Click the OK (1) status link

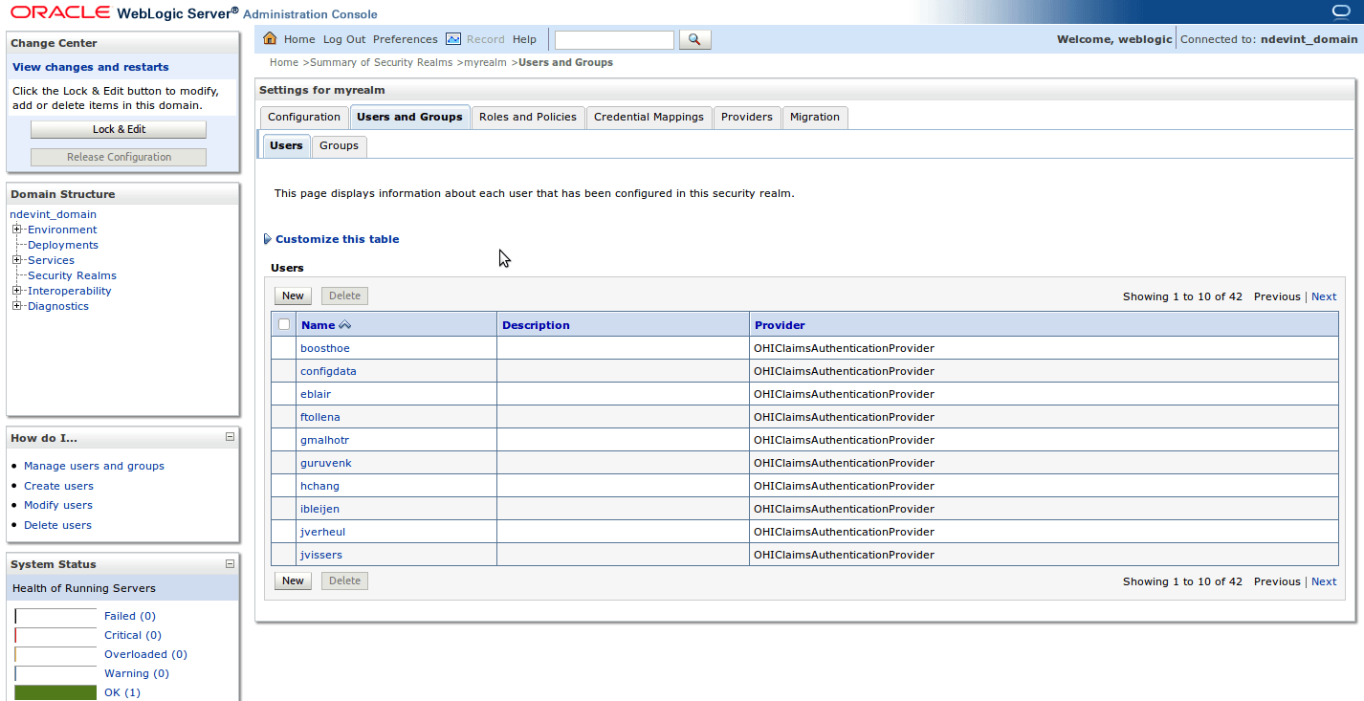[122, 692]
